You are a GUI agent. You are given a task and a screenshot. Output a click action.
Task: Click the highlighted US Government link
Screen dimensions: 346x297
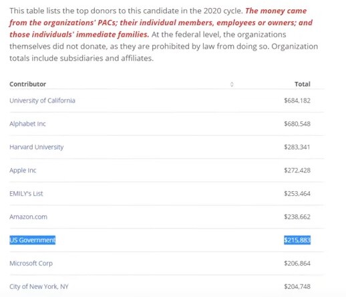tap(32, 240)
